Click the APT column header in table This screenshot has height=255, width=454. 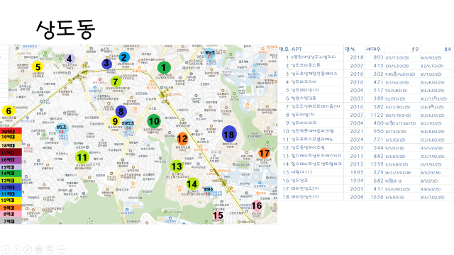coord(297,49)
